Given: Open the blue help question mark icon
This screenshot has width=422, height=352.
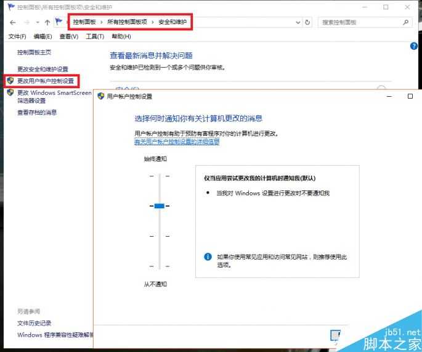Looking at the screenshot, I should (414, 46).
